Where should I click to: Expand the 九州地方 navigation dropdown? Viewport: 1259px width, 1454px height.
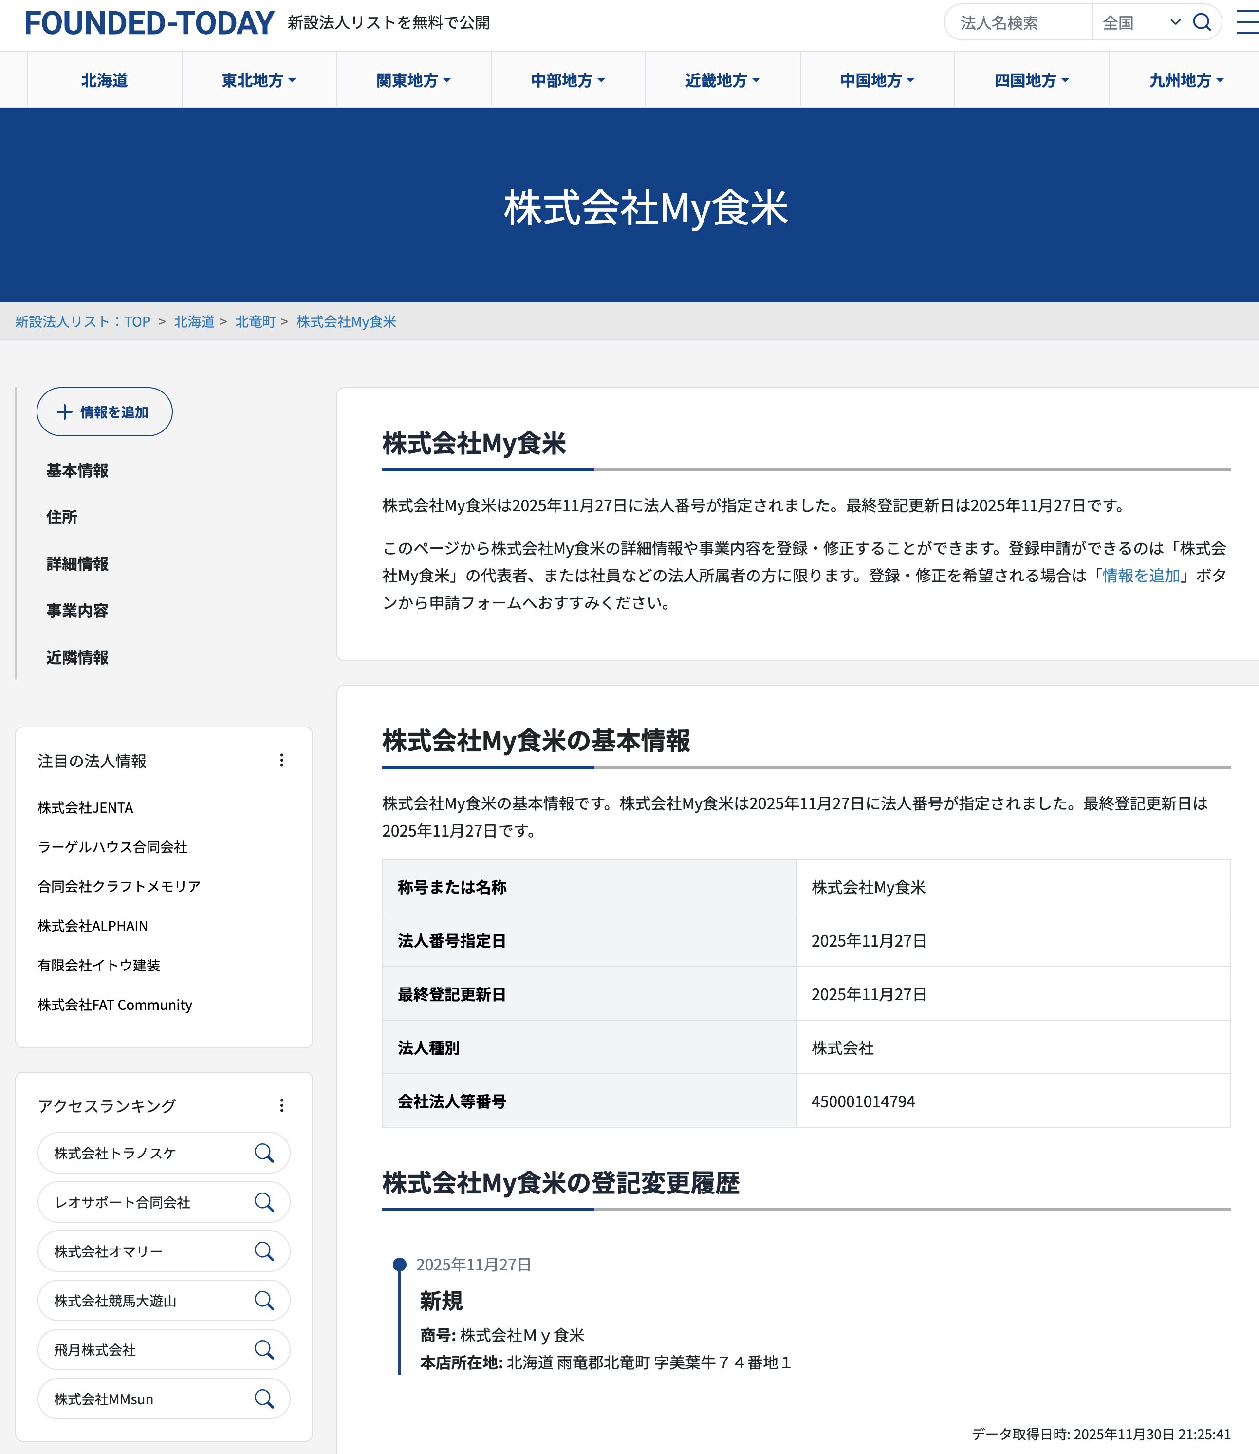click(1185, 79)
